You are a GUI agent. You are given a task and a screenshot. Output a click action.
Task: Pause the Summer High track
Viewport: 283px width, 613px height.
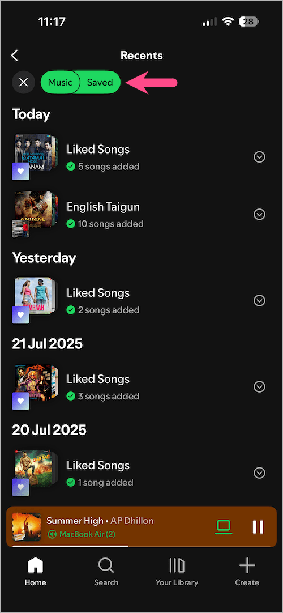click(258, 527)
